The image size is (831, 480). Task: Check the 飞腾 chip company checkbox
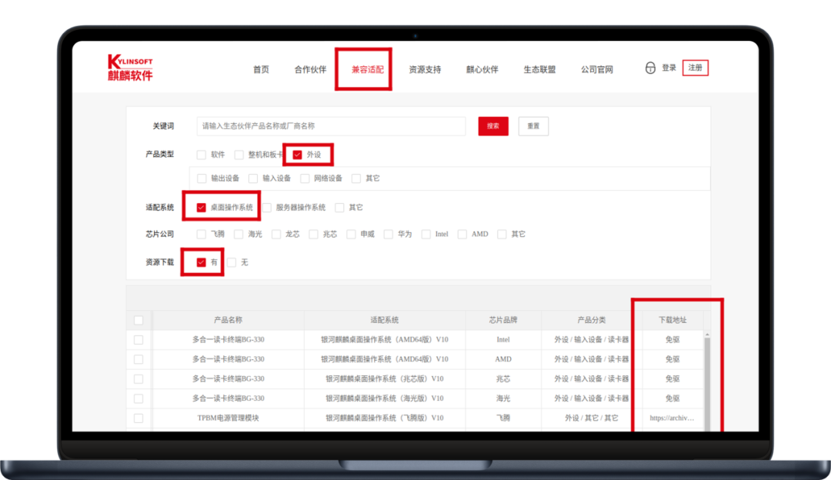click(x=202, y=234)
